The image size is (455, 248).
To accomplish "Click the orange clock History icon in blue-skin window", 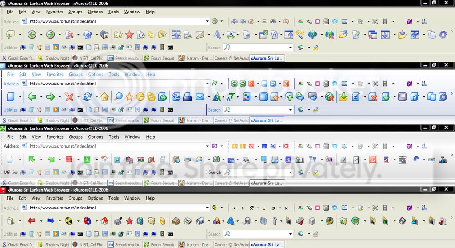I will 140,97.
